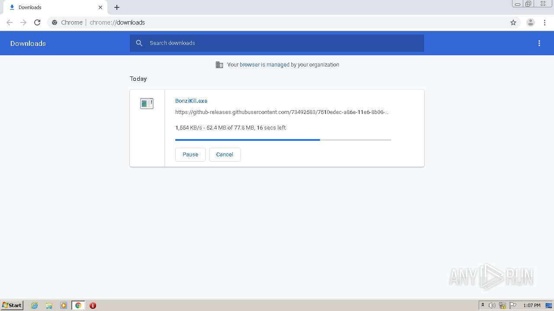The image size is (554, 311).
Task: Click the Show desktop button
Action: pos(549,305)
